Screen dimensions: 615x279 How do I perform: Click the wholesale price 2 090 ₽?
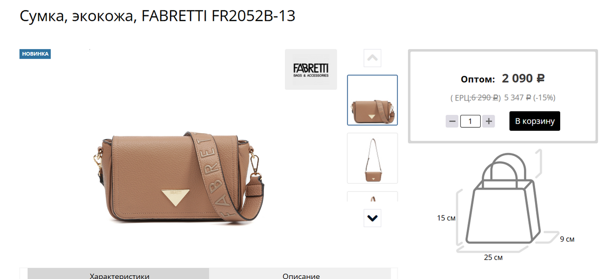pyautogui.click(x=523, y=78)
